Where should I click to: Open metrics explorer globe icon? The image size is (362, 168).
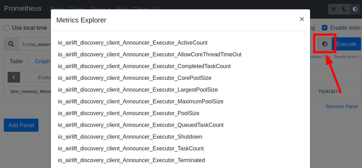[325, 44]
